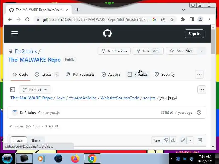Download raw file icon
The height and width of the screenshot is (164, 219).
pyautogui.click(x=173, y=140)
